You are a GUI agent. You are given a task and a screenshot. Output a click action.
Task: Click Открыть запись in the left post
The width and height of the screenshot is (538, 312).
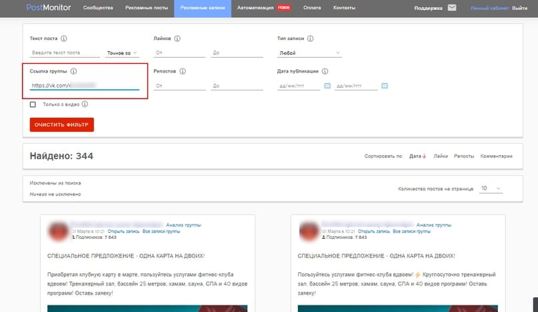[x=123, y=232]
